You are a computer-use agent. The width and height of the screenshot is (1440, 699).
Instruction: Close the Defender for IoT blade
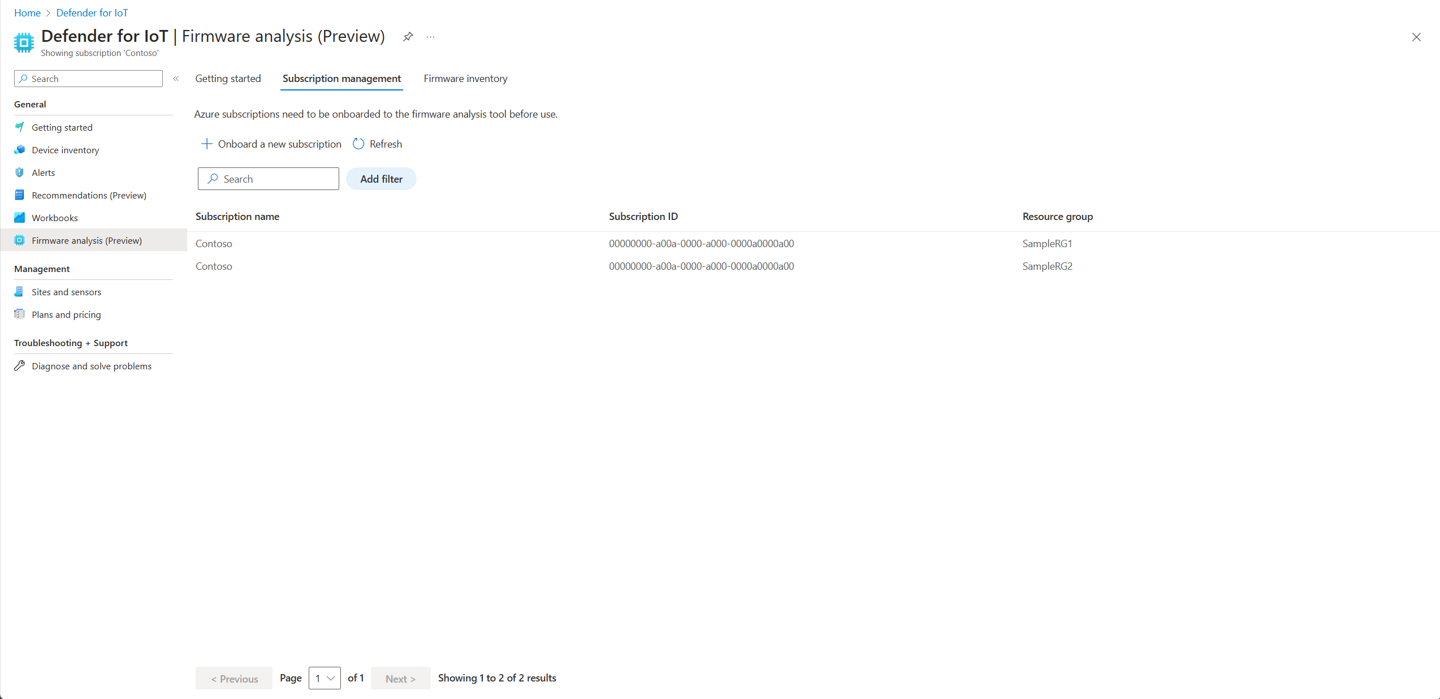tap(1416, 37)
